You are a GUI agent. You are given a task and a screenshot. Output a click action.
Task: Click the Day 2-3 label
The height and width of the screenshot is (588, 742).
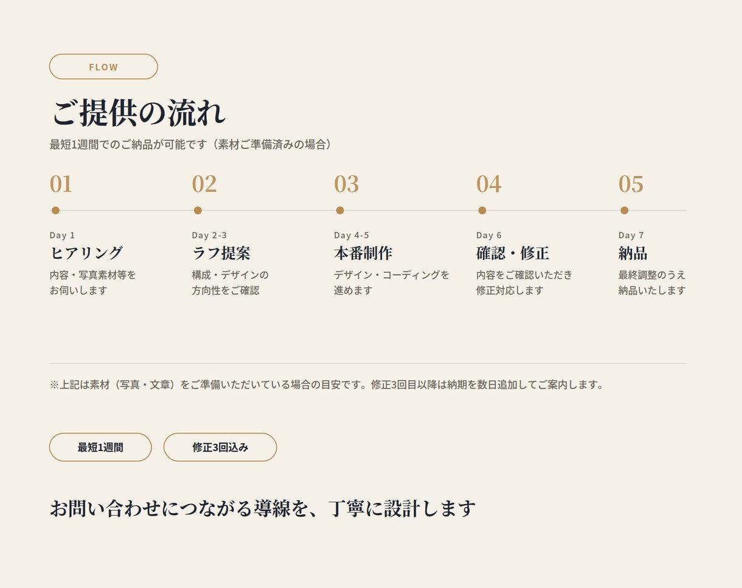coord(209,235)
